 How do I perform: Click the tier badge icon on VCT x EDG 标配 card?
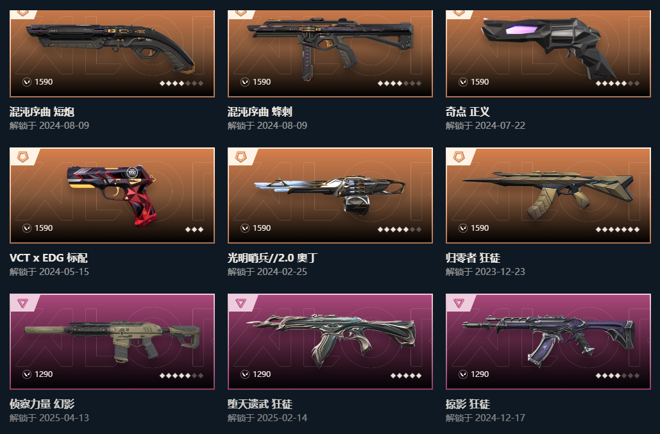[x=22, y=157]
